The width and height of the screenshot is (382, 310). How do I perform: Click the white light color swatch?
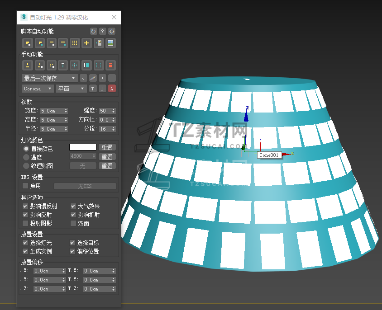[x=82, y=147]
